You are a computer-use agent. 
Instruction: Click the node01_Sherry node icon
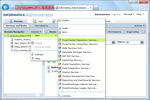click(x=12, y=39)
